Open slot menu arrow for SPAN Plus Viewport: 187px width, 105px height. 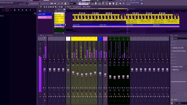point(172,70)
